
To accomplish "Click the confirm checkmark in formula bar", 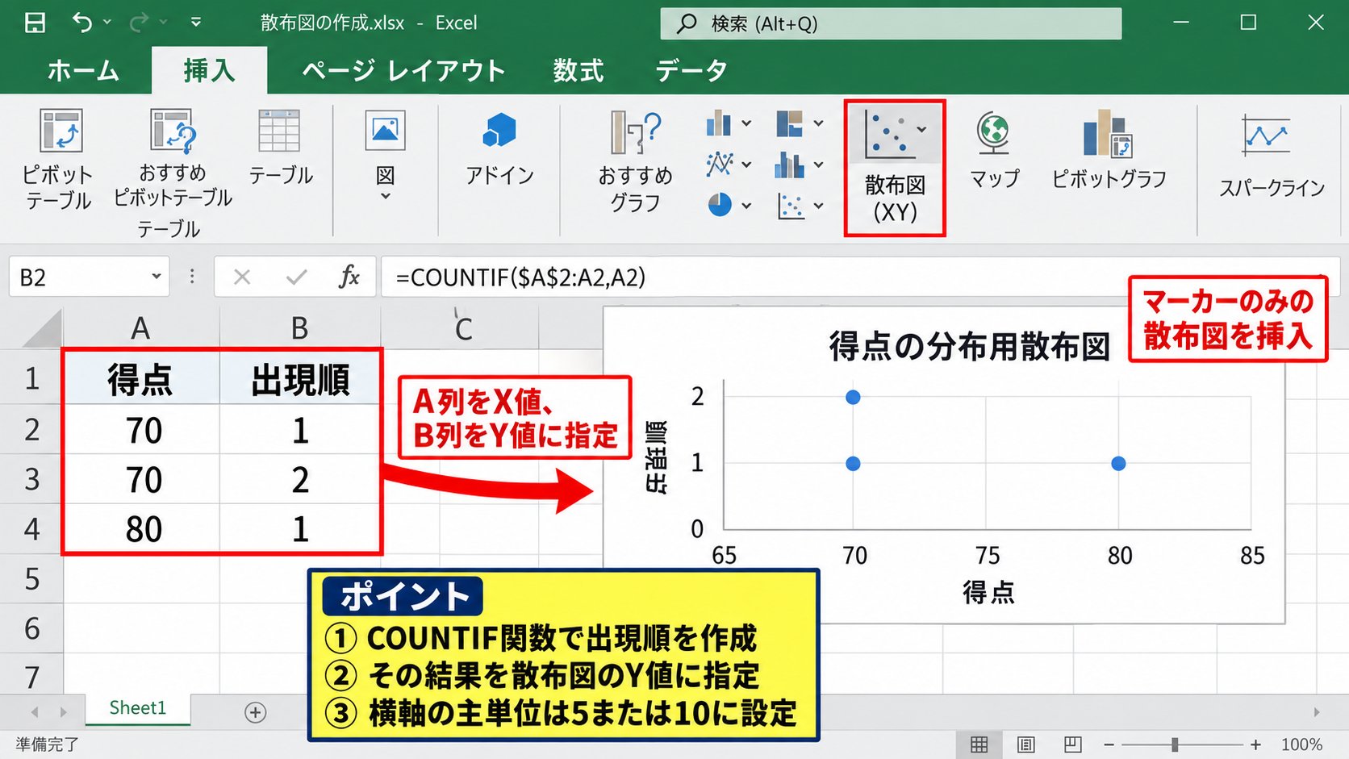I will (x=296, y=277).
